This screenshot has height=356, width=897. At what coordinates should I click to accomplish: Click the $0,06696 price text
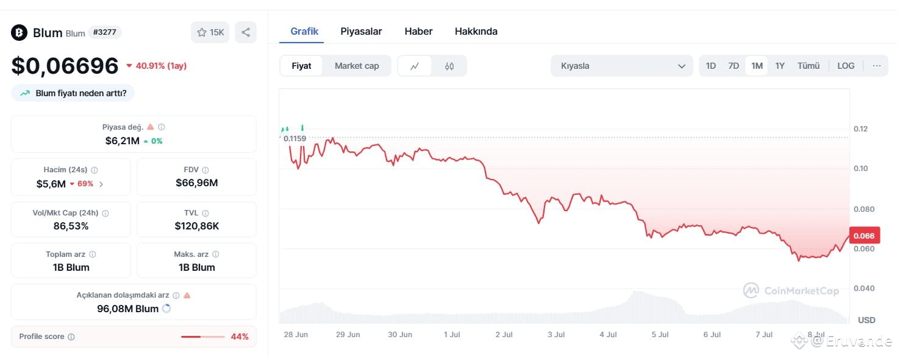(65, 66)
